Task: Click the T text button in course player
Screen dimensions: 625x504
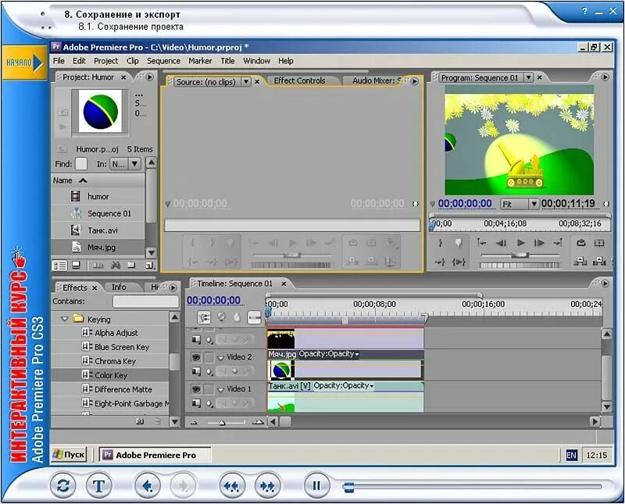Action: (99, 486)
